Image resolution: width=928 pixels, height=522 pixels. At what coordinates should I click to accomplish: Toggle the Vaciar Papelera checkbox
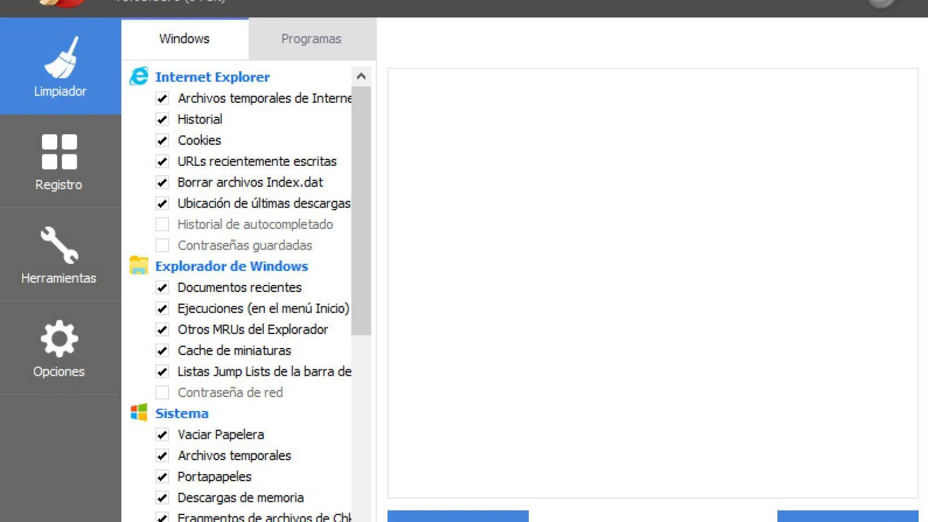click(162, 434)
